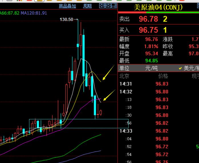Screen dimensions: 199x163
Task: Select the :13 tick row
Action: point(159,99)
